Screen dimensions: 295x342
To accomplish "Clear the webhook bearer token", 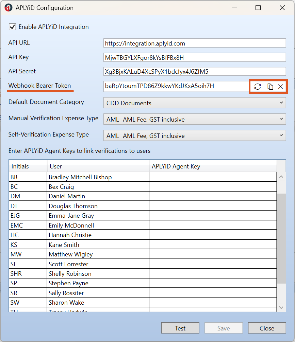I will point(281,87).
